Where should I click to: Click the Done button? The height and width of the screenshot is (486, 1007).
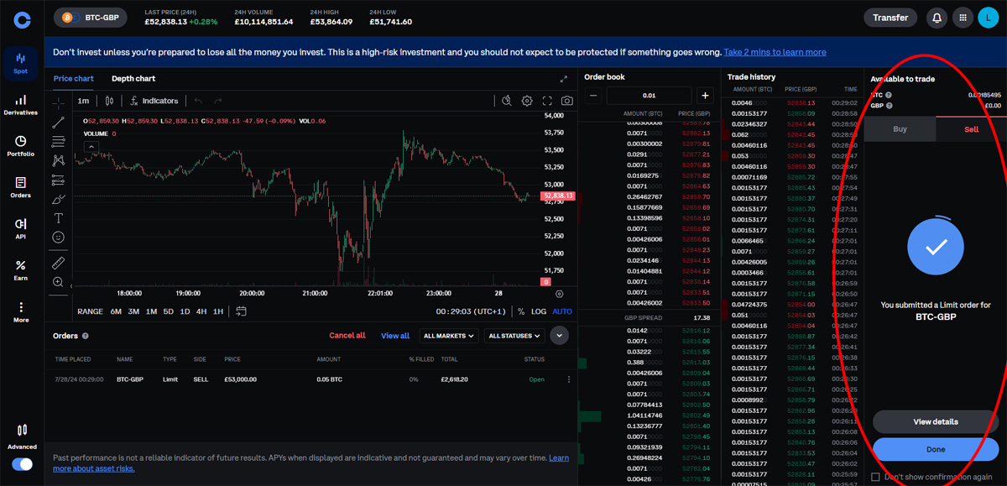pyautogui.click(x=935, y=449)
